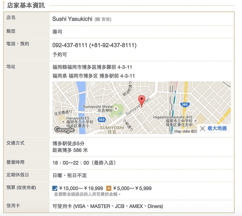Viewport: 242px width, 216px height.
Task: Click the accepted credit cards text
Action: [x=108, y=206]
